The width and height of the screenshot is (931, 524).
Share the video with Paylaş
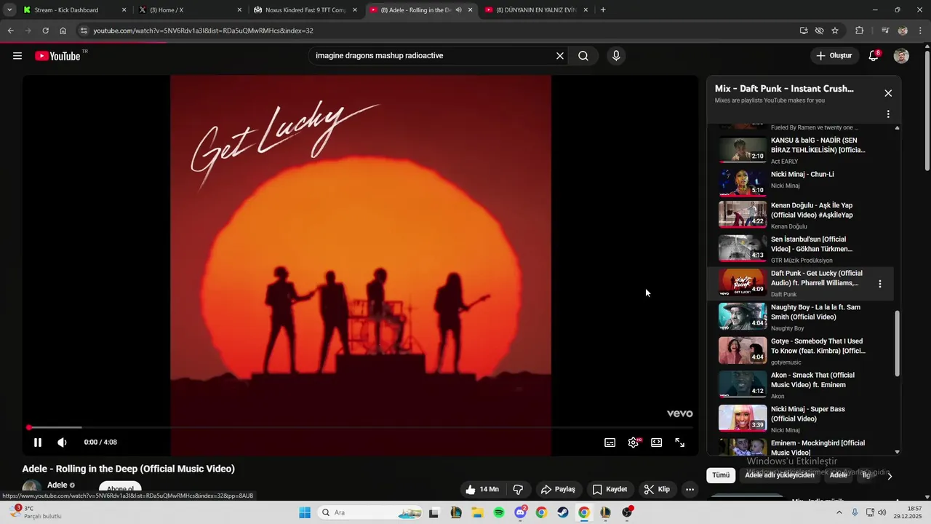click(558, 489)
